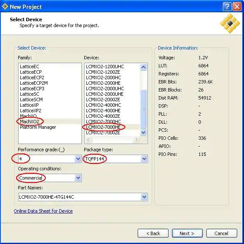The image size is (244, 244).
Task: Choose device LCMXO2-7000HE
Action: pos(103,127)
